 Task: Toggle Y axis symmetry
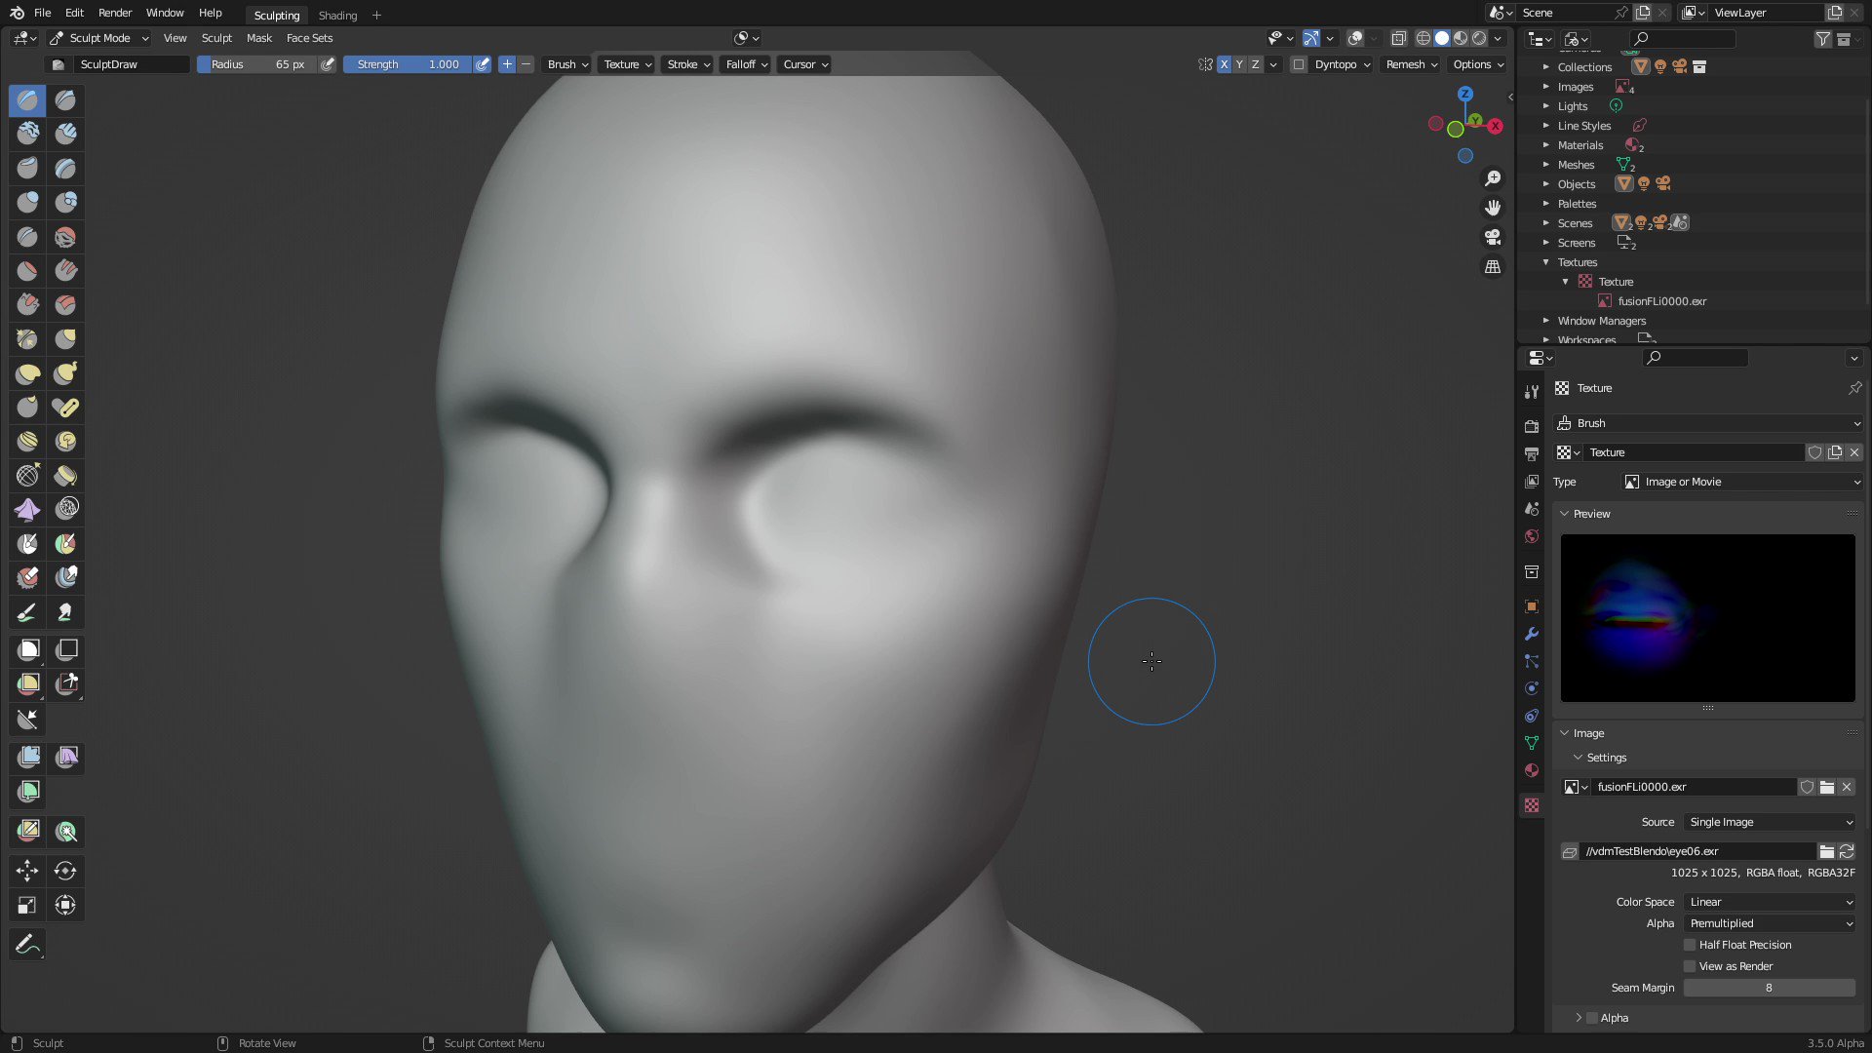[x=1239, y=64]
